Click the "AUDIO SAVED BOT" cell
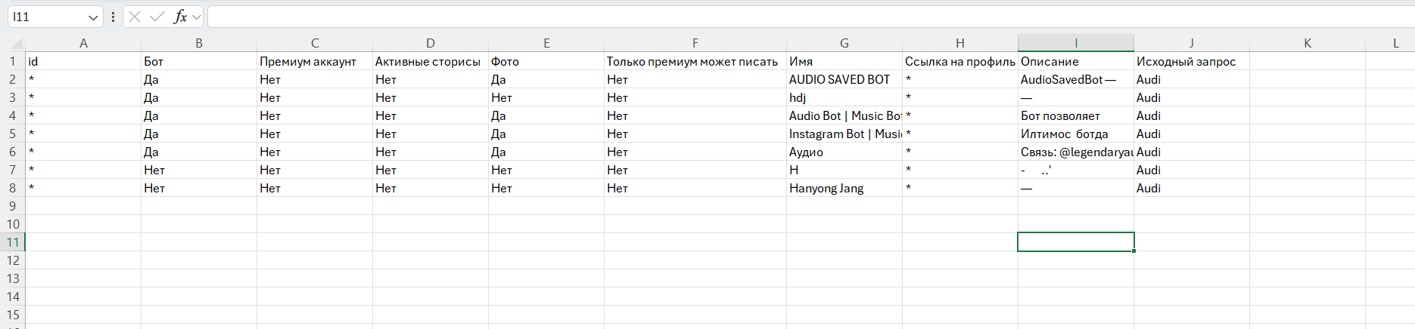 pyautogui.click(x=844, y=79)
